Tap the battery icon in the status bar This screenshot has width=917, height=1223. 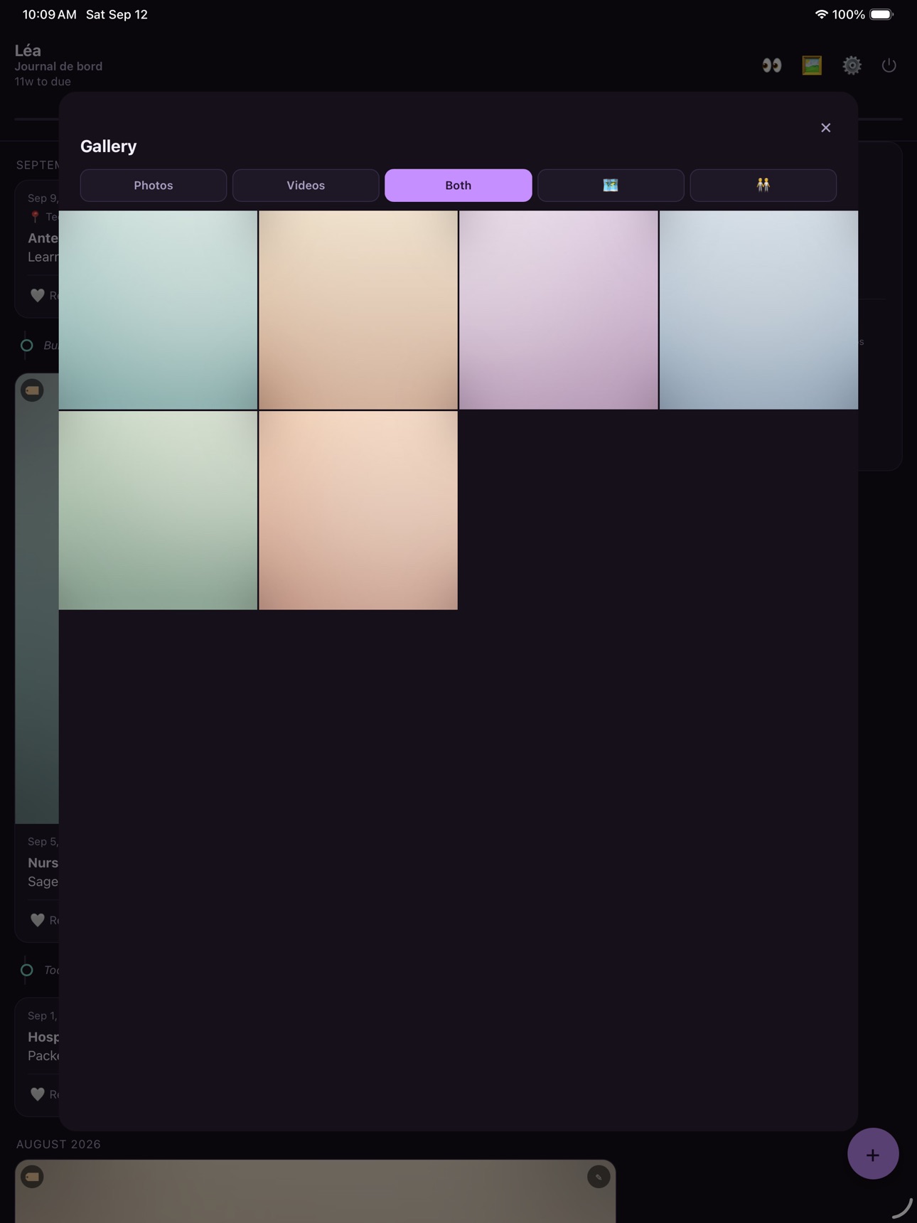pyautogui.click(x=881, y=14)
